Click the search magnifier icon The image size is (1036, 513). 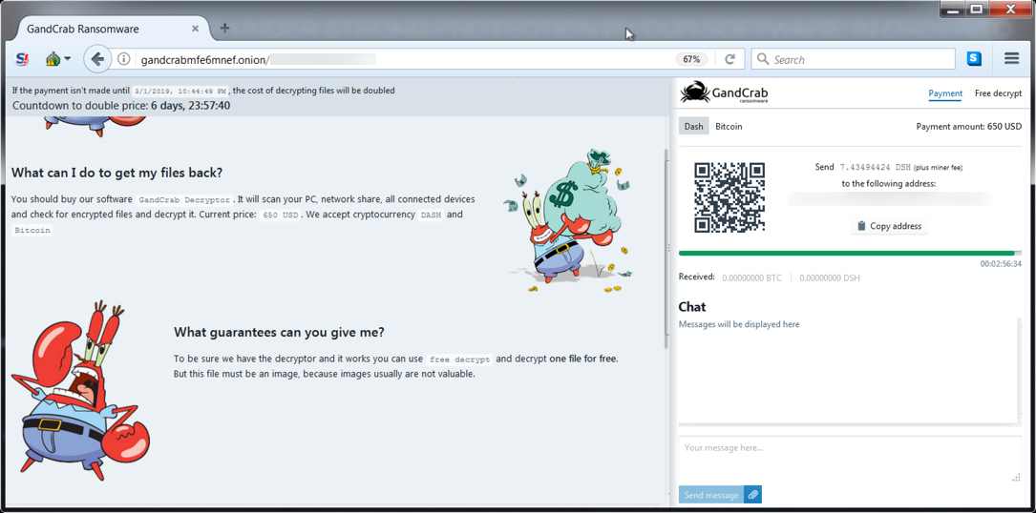[x=763, y=59]
